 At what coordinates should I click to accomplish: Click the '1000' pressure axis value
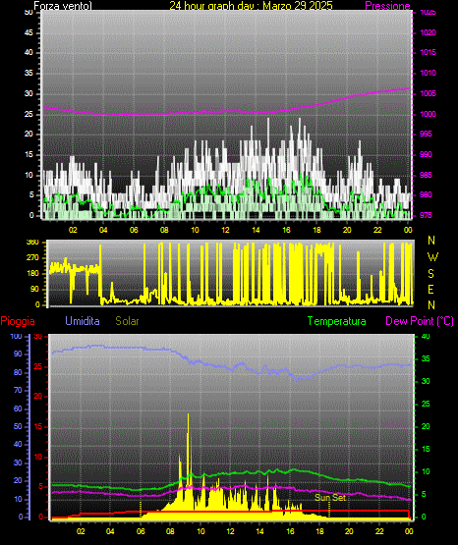click(428, 114)
